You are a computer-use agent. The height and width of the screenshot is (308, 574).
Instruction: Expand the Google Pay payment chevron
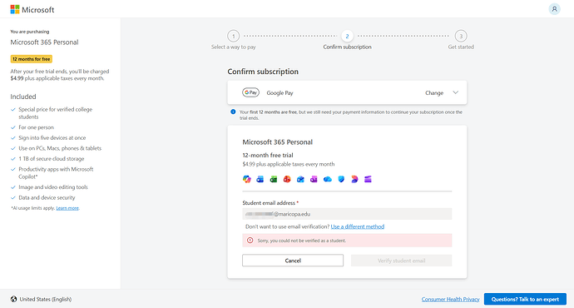pyautogui.click(x=455, y=92)
